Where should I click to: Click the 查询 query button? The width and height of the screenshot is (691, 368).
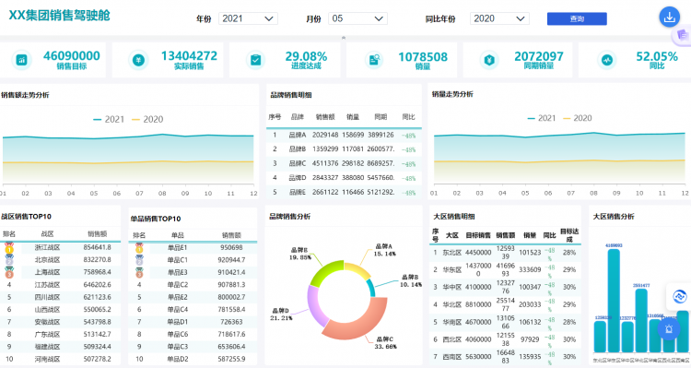tap(577, 18)
